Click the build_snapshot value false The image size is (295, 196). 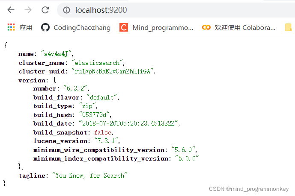coord(103,132)
